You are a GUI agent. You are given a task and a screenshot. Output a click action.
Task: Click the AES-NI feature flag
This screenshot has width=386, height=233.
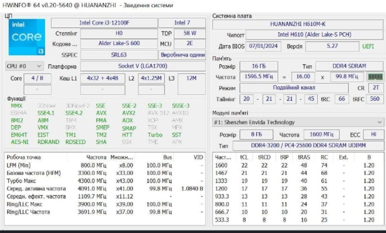(20, 142)
